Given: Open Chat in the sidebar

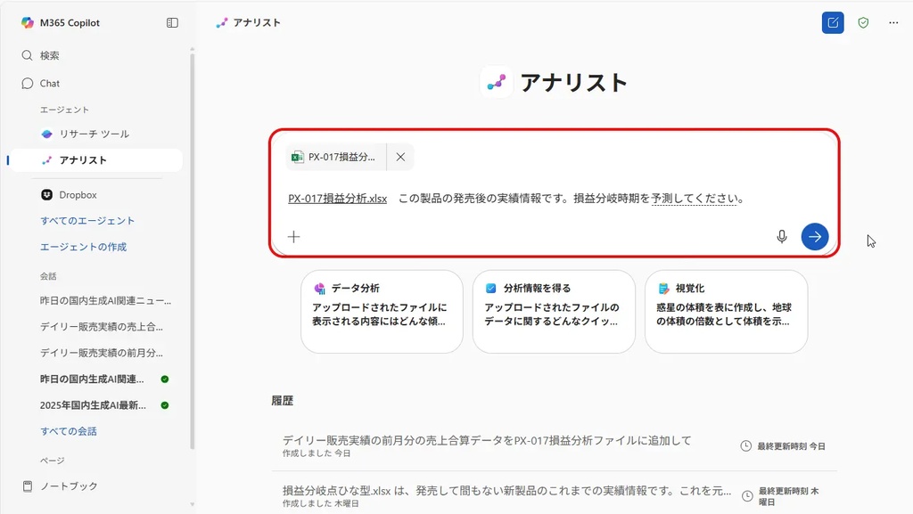Looking at the screenshot, I should click(x=50, y=83).
